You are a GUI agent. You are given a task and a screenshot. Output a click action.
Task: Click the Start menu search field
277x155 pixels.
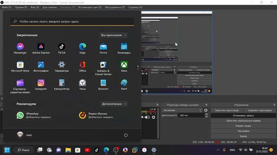tap(72, 22)
